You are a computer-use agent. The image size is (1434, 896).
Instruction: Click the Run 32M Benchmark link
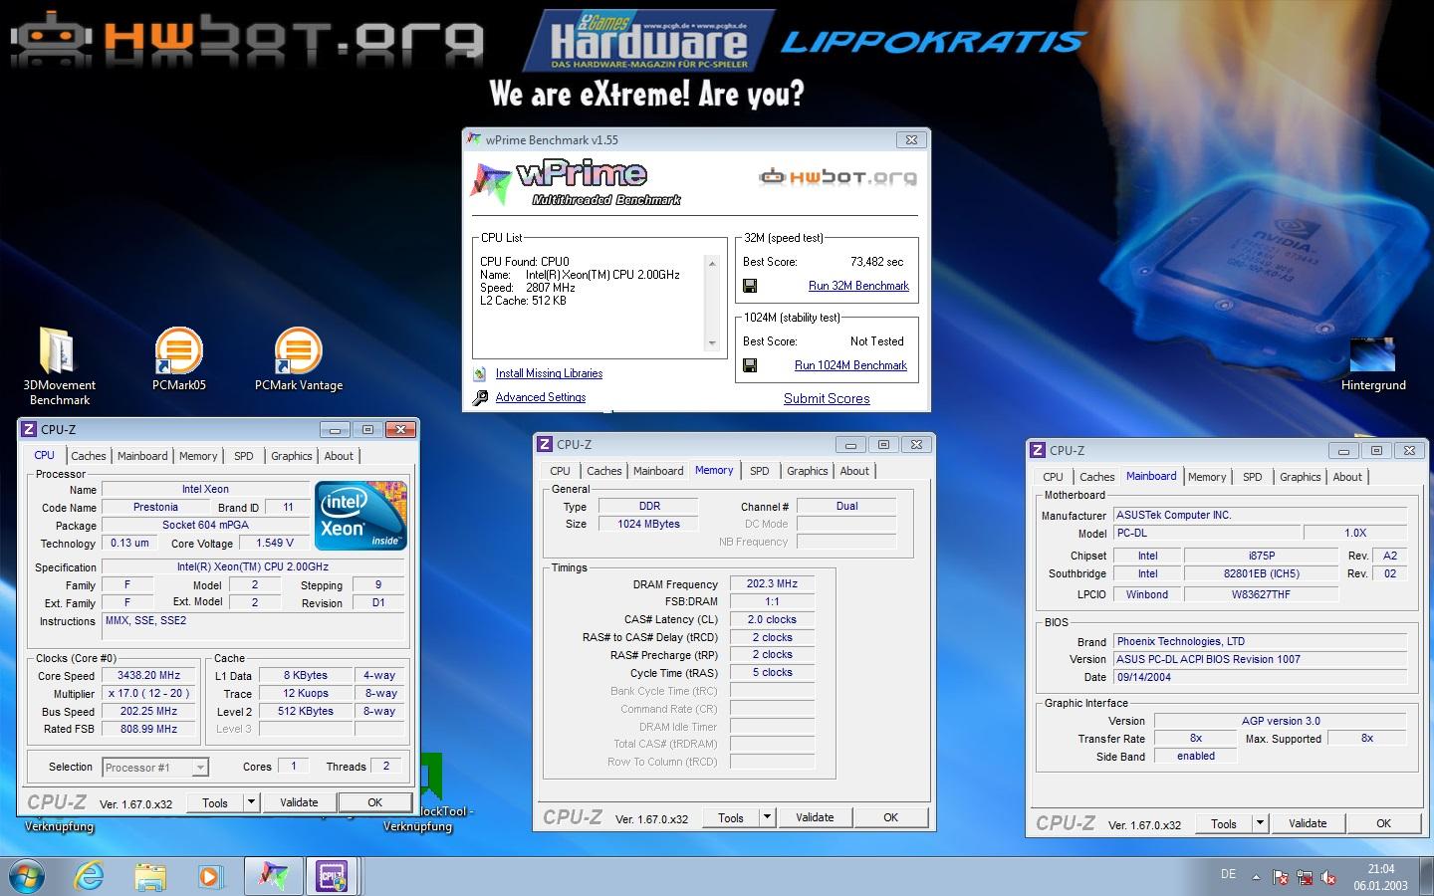coord(858,286)
